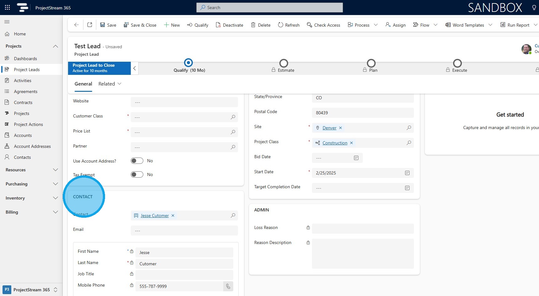Open the Jesse Cutomer contact link
The height and width of the screenshot is (296, 539).
click(x=155, y=216)
